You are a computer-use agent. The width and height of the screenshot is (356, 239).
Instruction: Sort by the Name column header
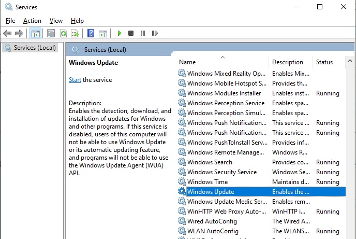222,62
